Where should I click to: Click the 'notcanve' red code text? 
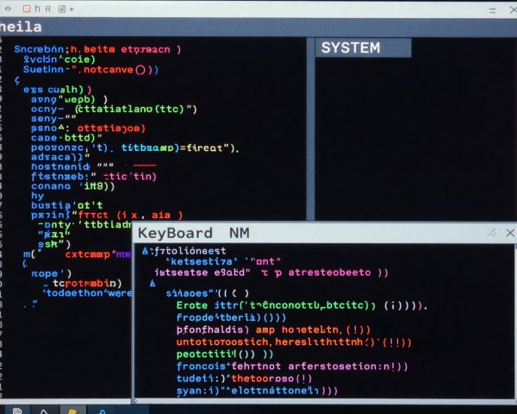(x=109, y=70)
